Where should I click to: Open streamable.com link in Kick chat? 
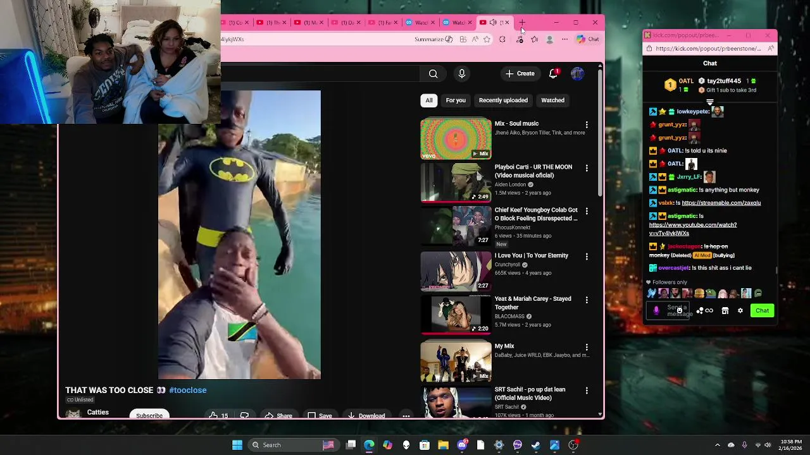[721, 203]
